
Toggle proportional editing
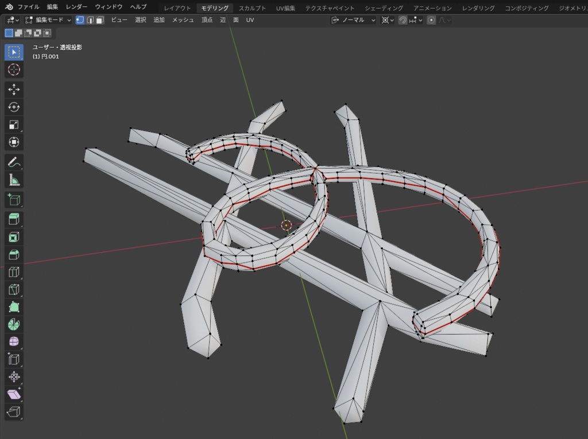[x=431, y=20]
